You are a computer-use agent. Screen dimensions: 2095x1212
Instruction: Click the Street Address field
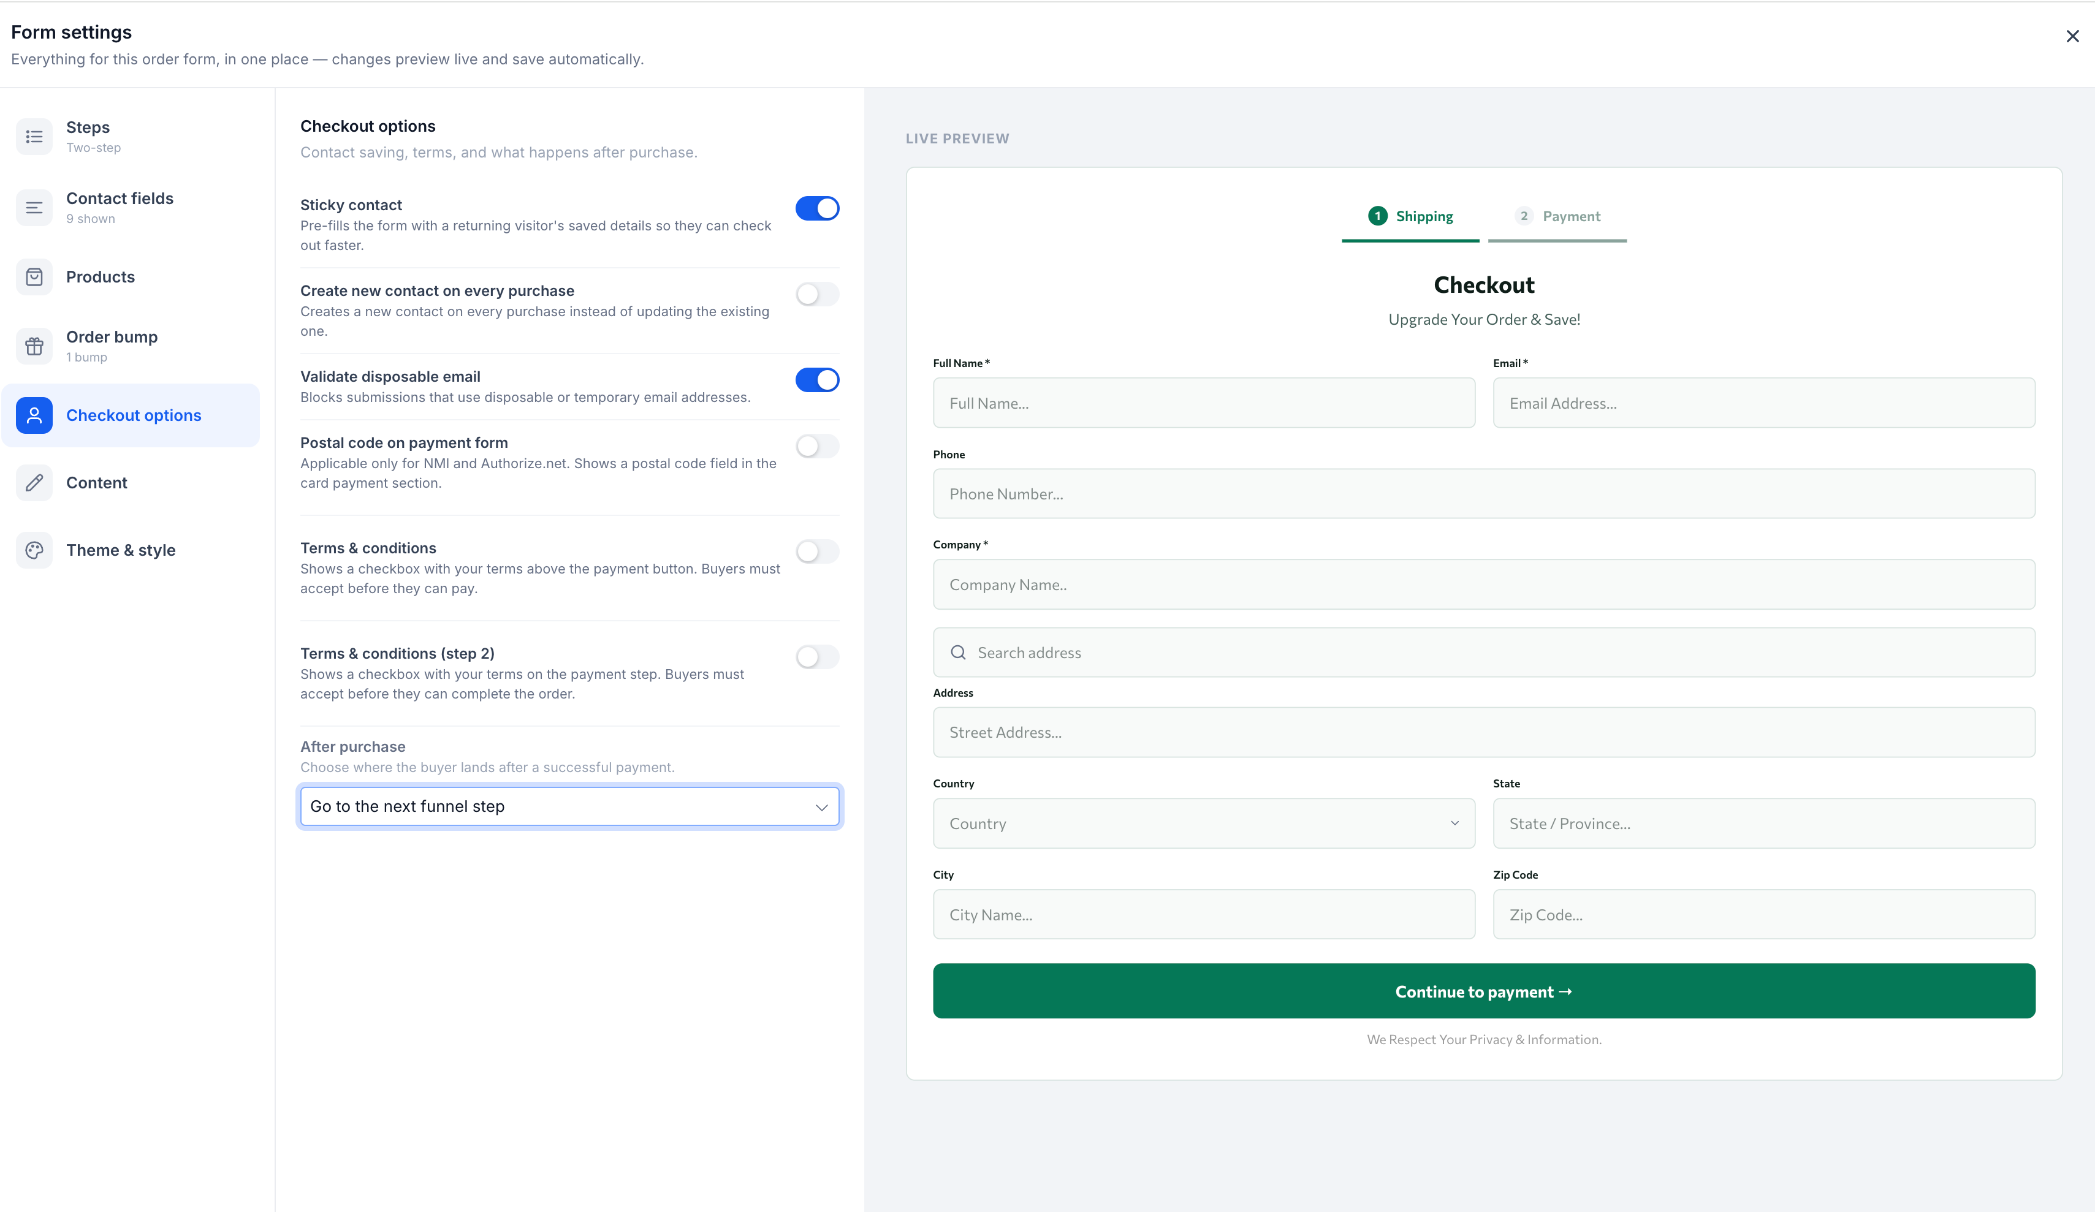[1484, 732]
